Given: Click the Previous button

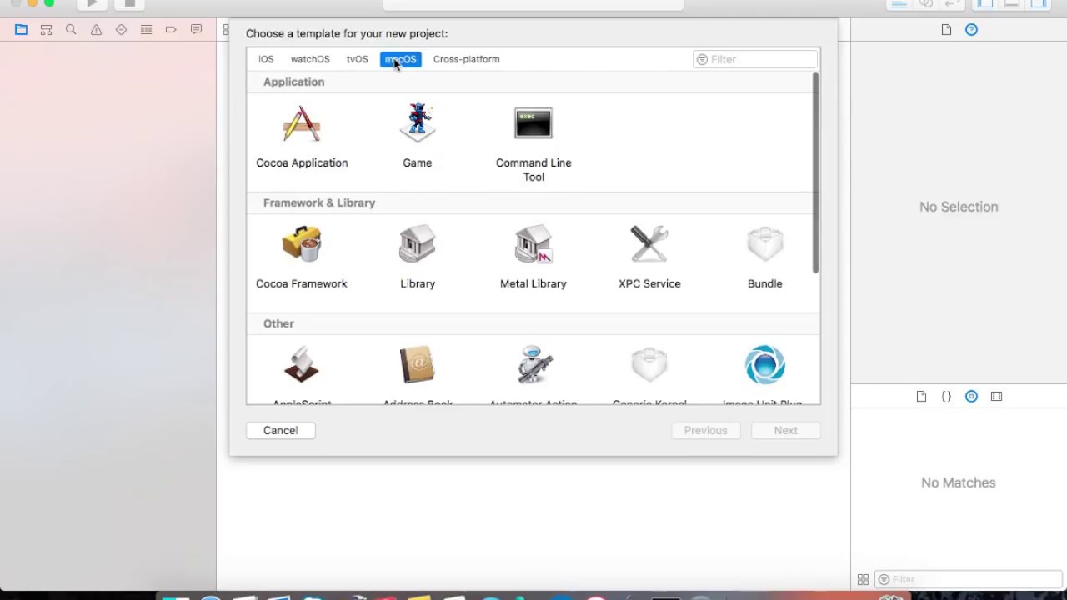Looking at the screenshot, I should [x=706, y=430].
